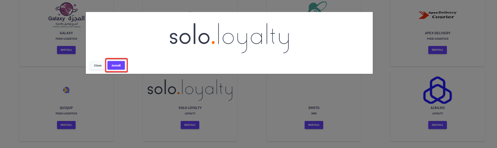Confirm Install in the solo.loyalty dialog
Screen dimensions: 497x148
(116, 65)
